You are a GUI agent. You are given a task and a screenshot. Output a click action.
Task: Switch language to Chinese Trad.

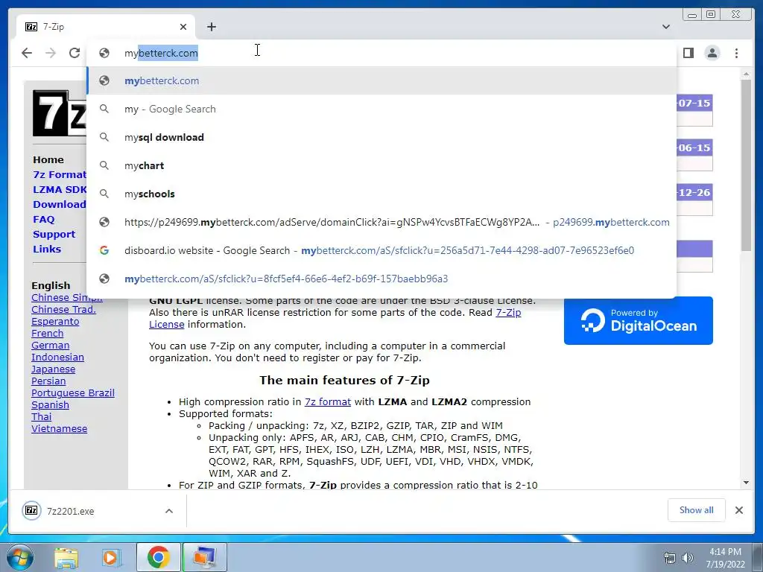64,309
